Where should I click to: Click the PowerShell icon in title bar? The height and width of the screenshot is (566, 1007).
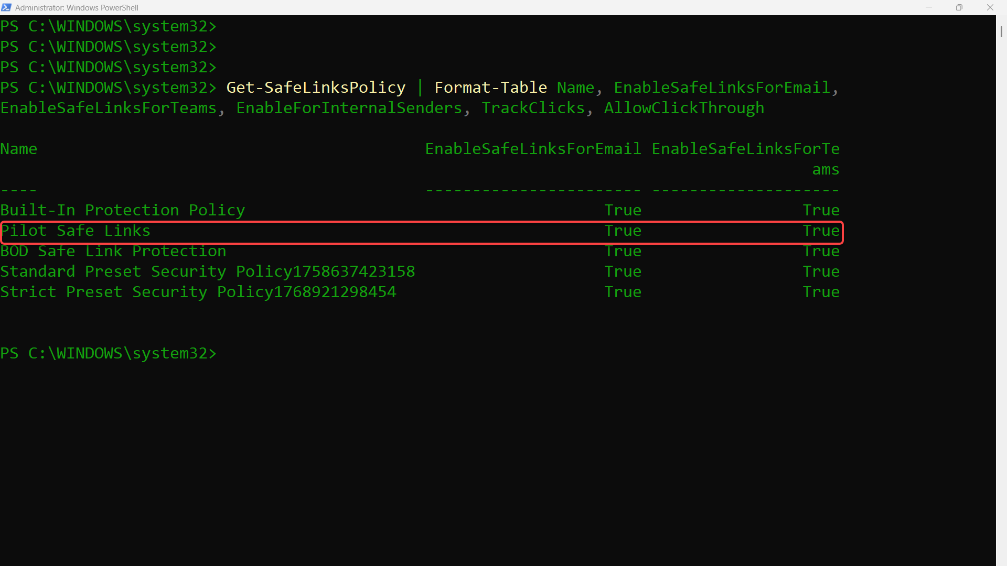click(x=6, y=7)
